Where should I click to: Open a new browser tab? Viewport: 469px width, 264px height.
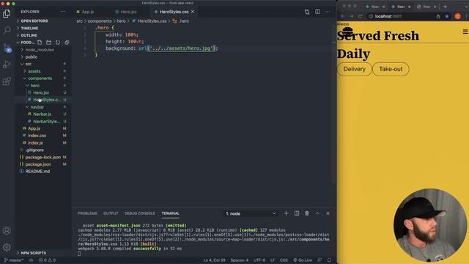[445, 7]
